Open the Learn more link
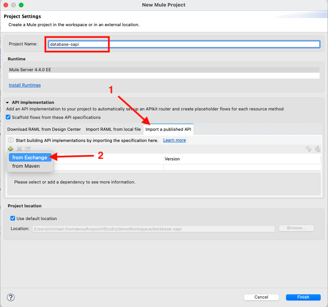This screenshot has height=307, width=328. click(x=174, y=140)
